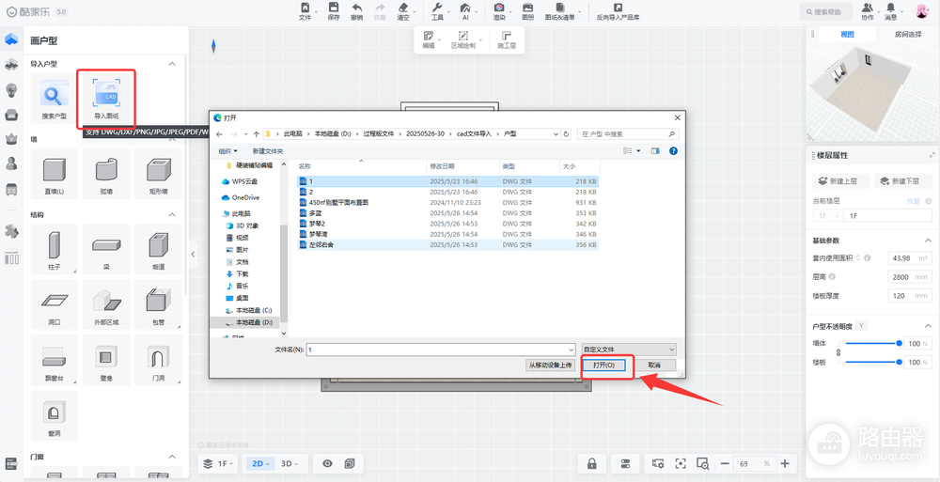Click the 保存 save toolbar icon
The image size is (940, 482).
click(334, 11)
